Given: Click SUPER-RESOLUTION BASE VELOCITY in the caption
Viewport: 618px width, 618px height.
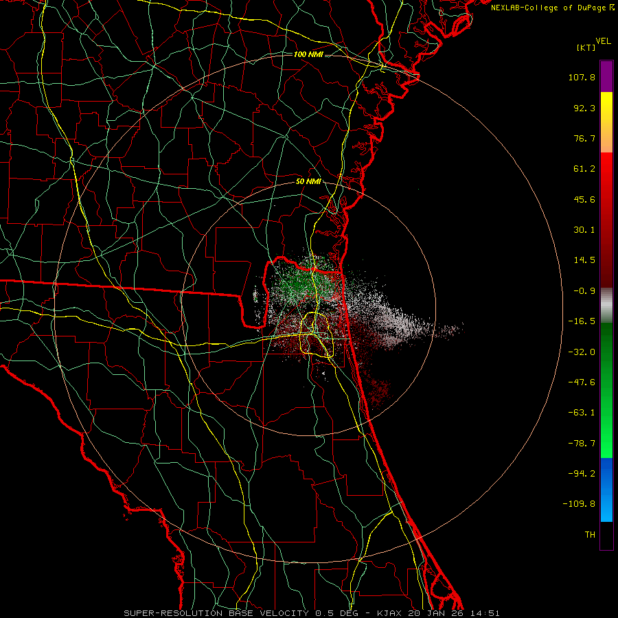Looking at the screenshot, I should [218, 613].
